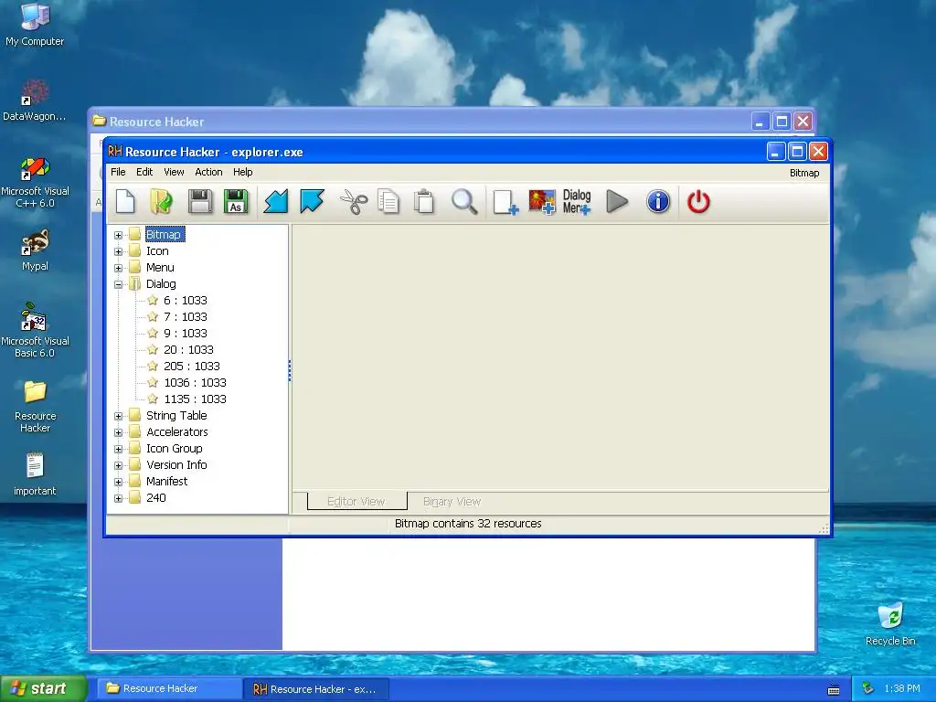Open the View menu
The height and width of the screenshot is (702, 936).
coord(174,172)
